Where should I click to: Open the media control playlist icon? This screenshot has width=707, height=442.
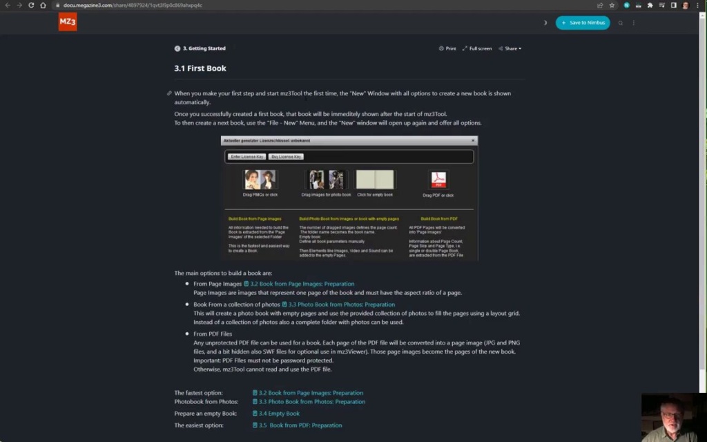661,6
